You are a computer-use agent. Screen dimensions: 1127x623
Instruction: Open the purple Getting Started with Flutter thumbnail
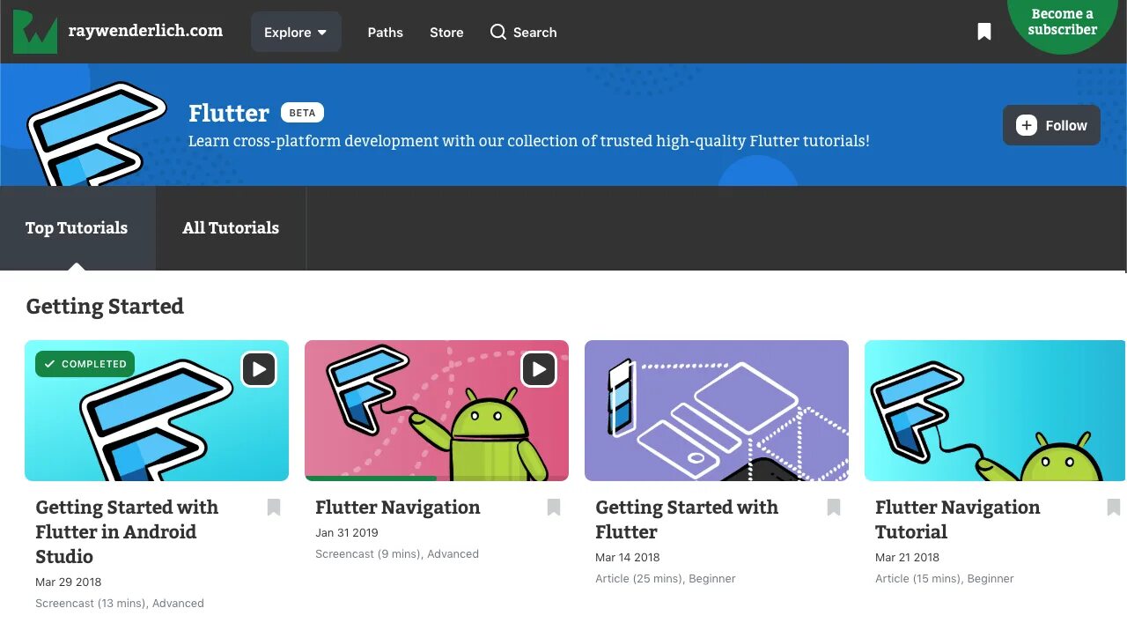717,411
